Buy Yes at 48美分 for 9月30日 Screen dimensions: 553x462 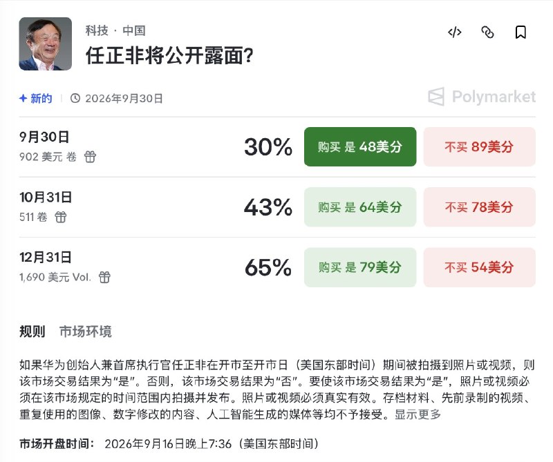tap(360, 146)
